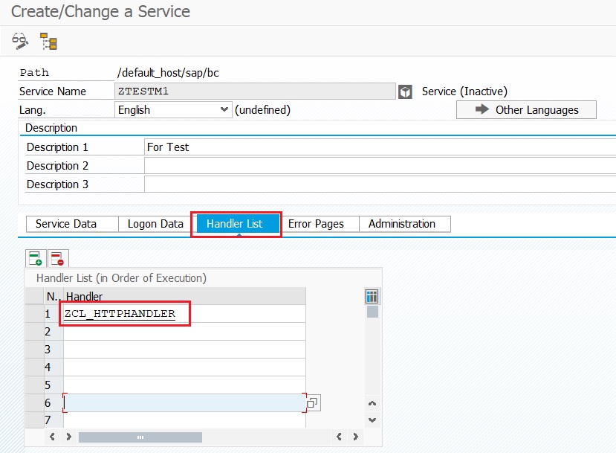616x453 pixels.
Task: Select row 1 using its row selector
Action: [x=34, y=314]
